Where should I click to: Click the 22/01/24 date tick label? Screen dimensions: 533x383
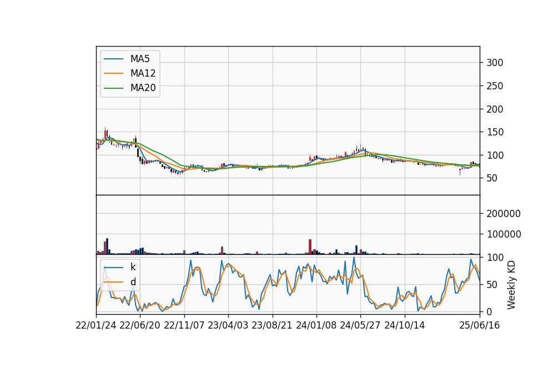[x=96, y=325]
